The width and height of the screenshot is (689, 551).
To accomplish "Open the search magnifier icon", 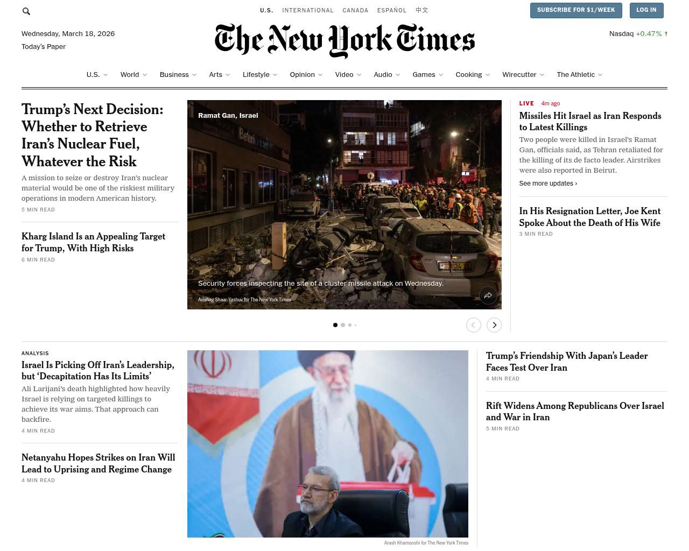I will [26, 11].
